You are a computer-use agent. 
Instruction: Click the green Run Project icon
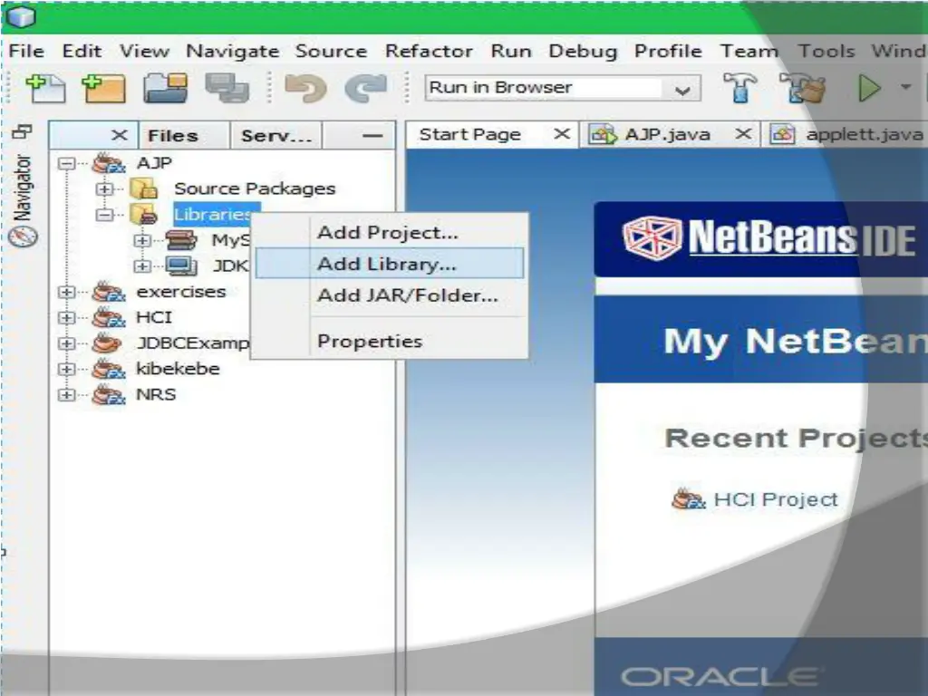869,88
